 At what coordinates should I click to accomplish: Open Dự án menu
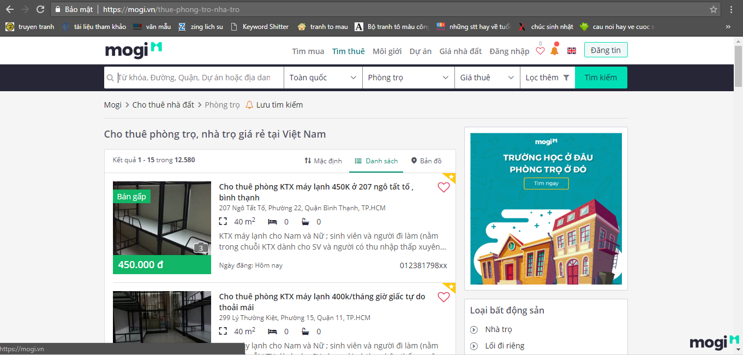click(x=421, y=51)
